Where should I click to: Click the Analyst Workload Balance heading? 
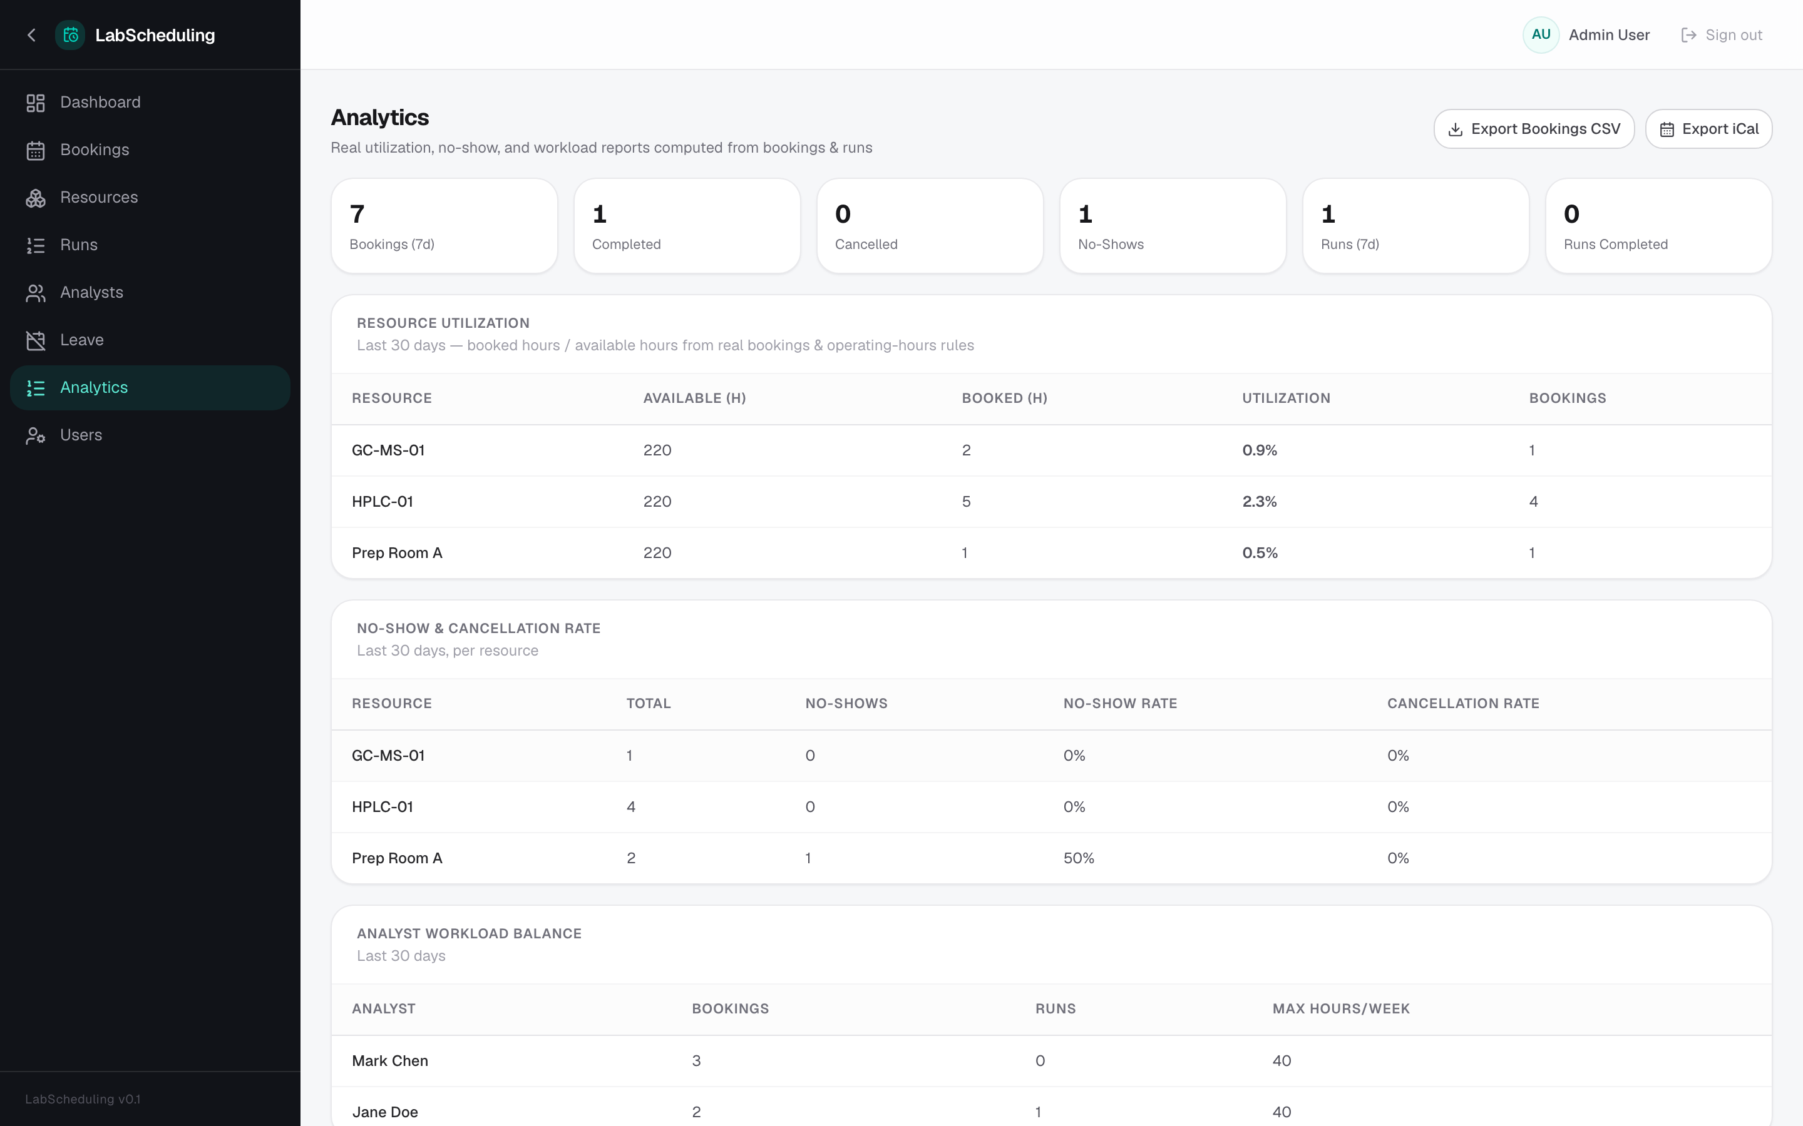[x=470, y=934]
